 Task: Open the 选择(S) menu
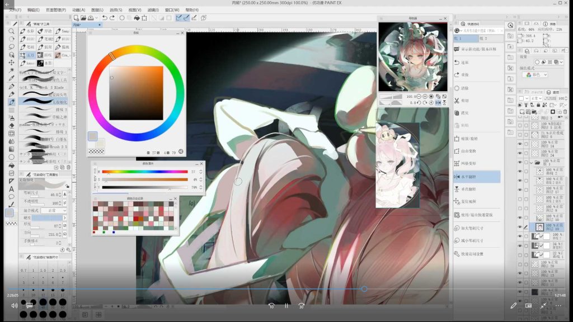(116, 10)
